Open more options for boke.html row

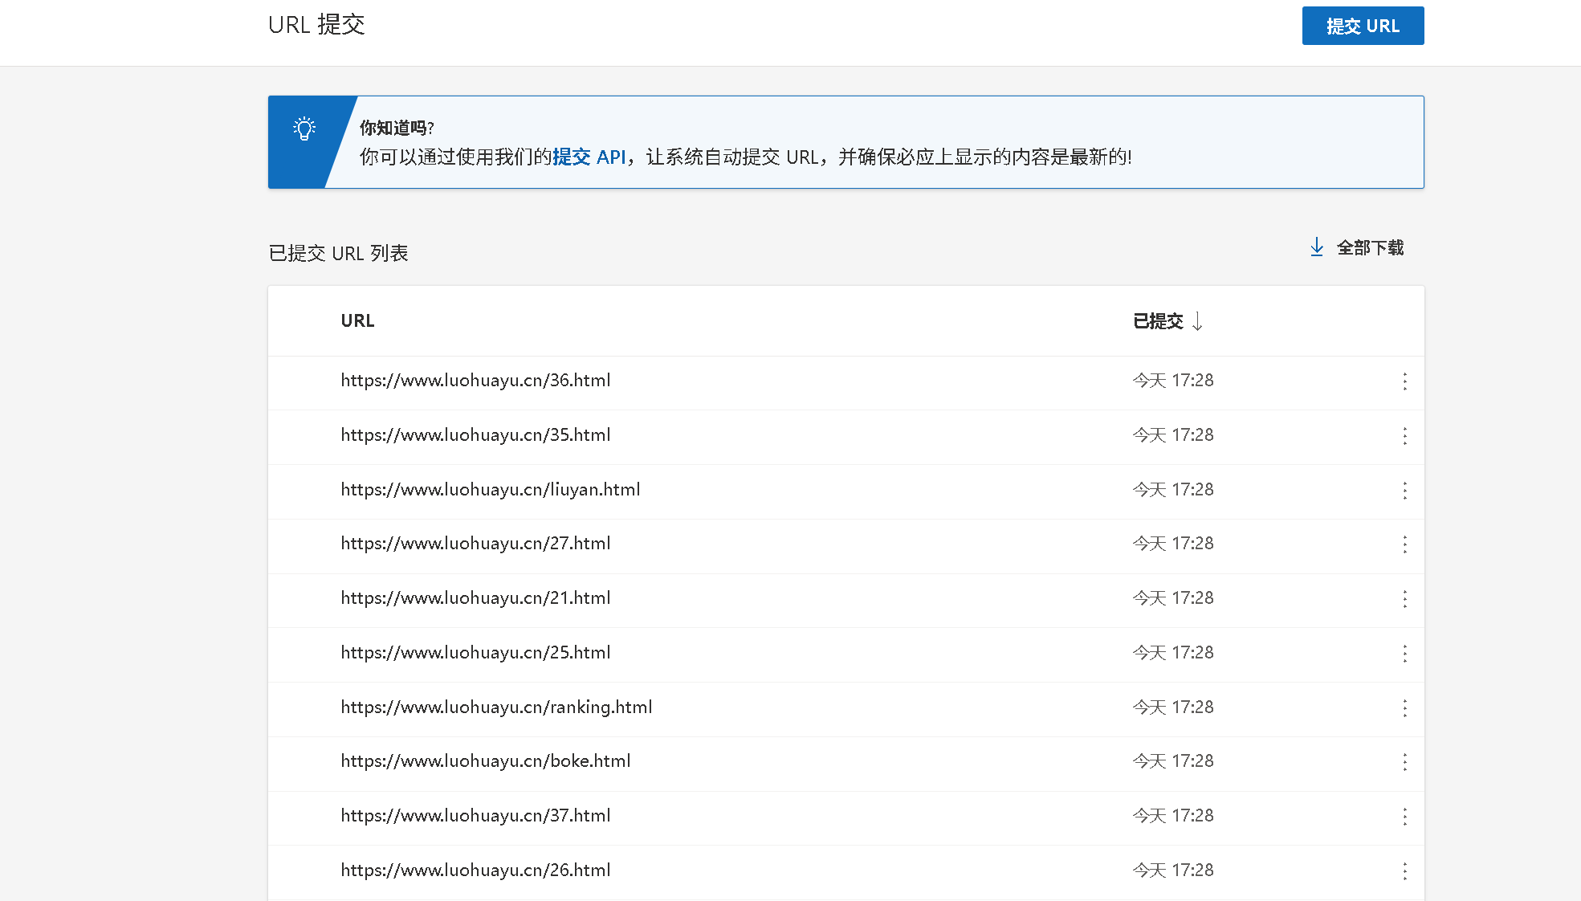[1404, 762]
